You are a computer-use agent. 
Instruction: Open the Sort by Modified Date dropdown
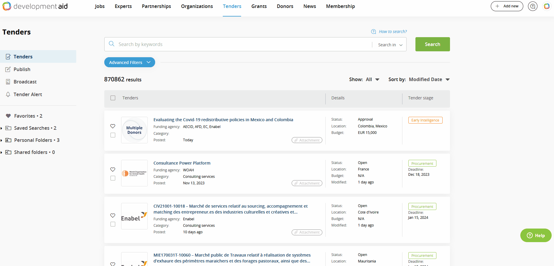pos(429,79)
